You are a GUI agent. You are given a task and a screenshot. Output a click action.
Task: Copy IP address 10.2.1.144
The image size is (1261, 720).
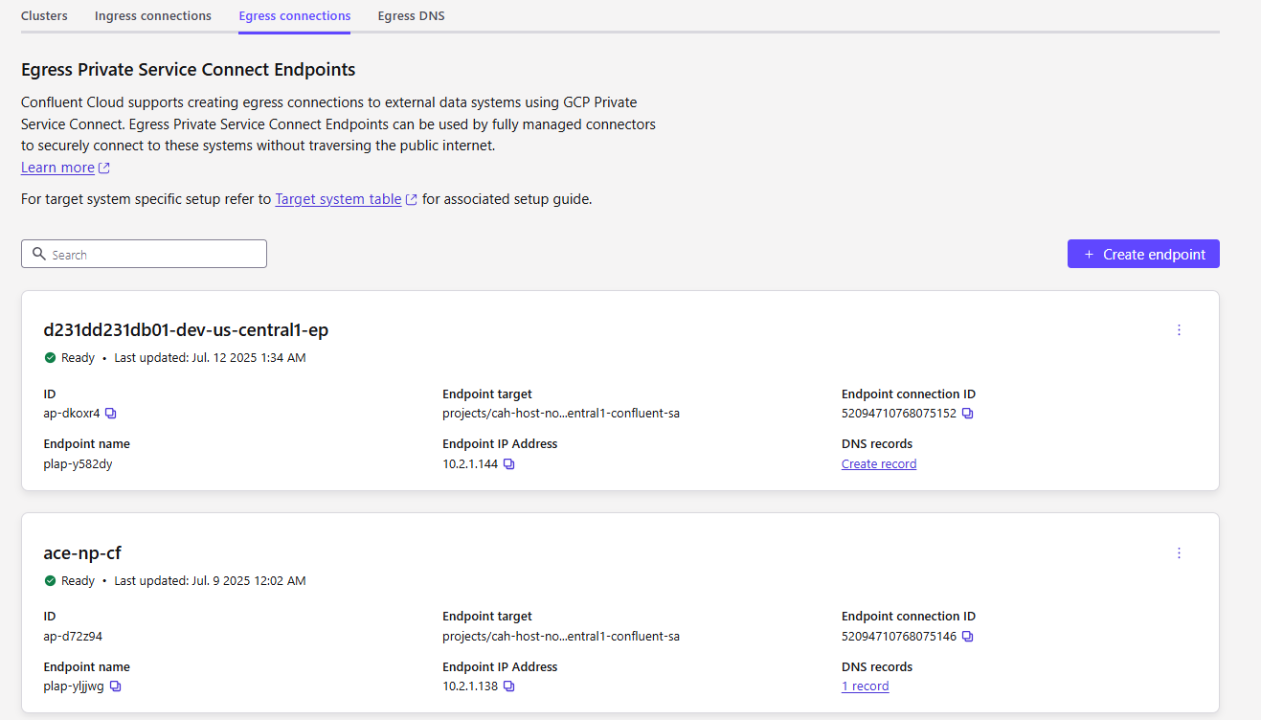pyautogui.click(x=509, y=464)
